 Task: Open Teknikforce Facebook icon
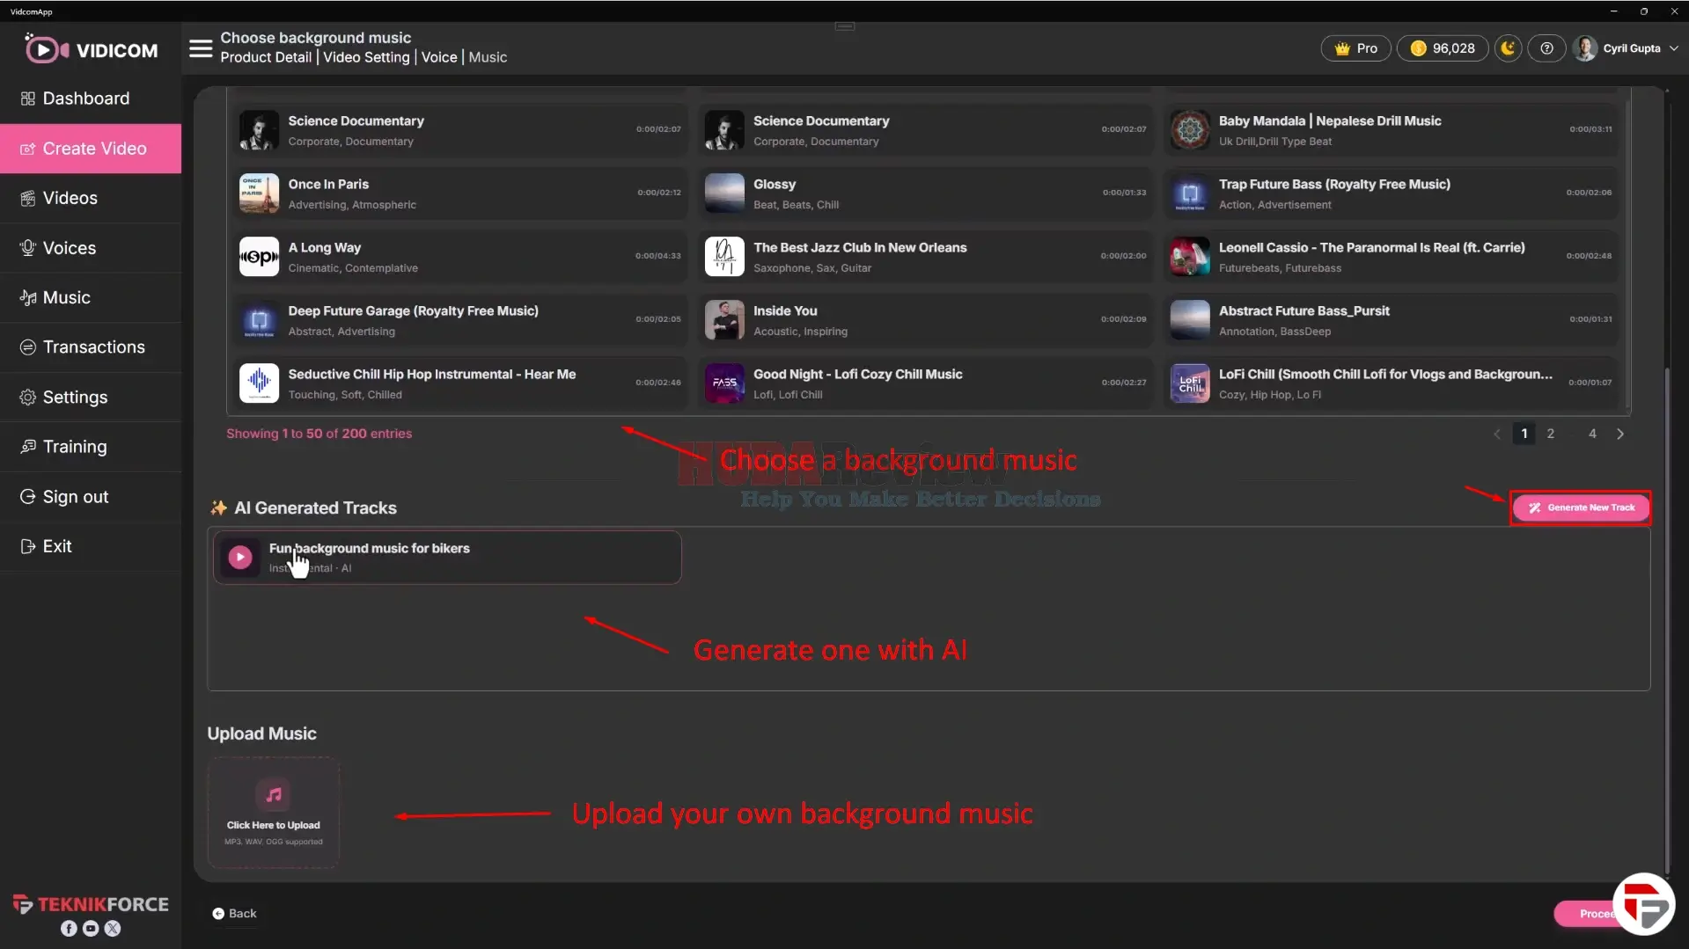(x=69, y=929)
